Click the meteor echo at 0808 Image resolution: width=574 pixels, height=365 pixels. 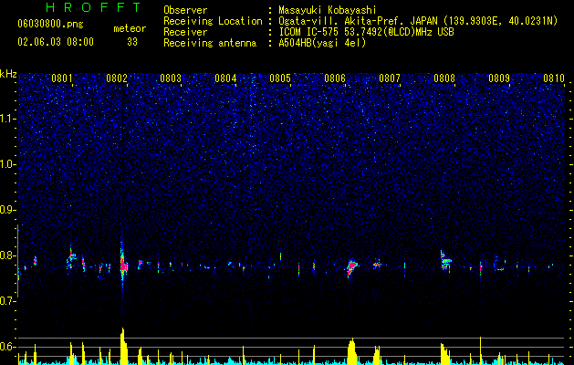click(x=446, y=261)
